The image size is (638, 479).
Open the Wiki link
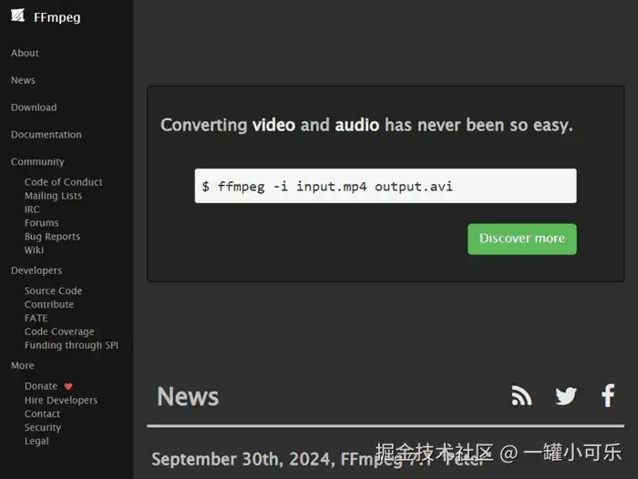(x=34, y=250)
